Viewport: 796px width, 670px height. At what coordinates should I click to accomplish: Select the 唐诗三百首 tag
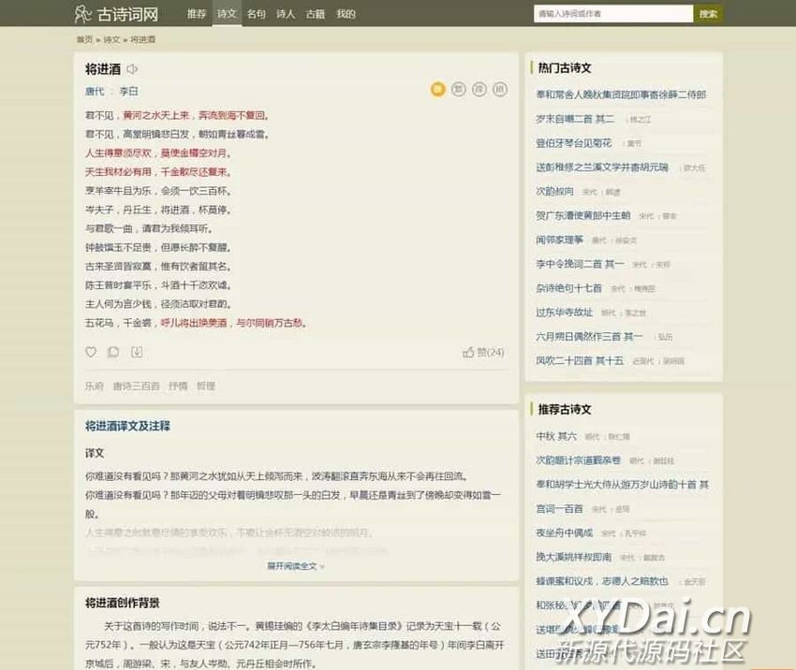click(x=136, y=386)
